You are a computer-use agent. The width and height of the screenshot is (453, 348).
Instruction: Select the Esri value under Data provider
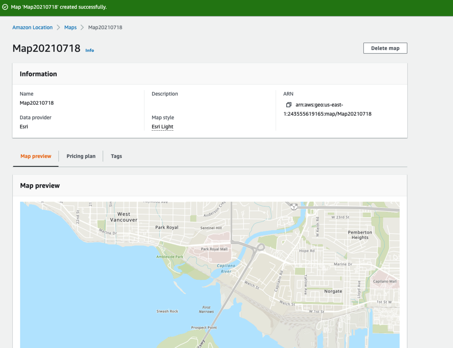(x=24, y=127)
